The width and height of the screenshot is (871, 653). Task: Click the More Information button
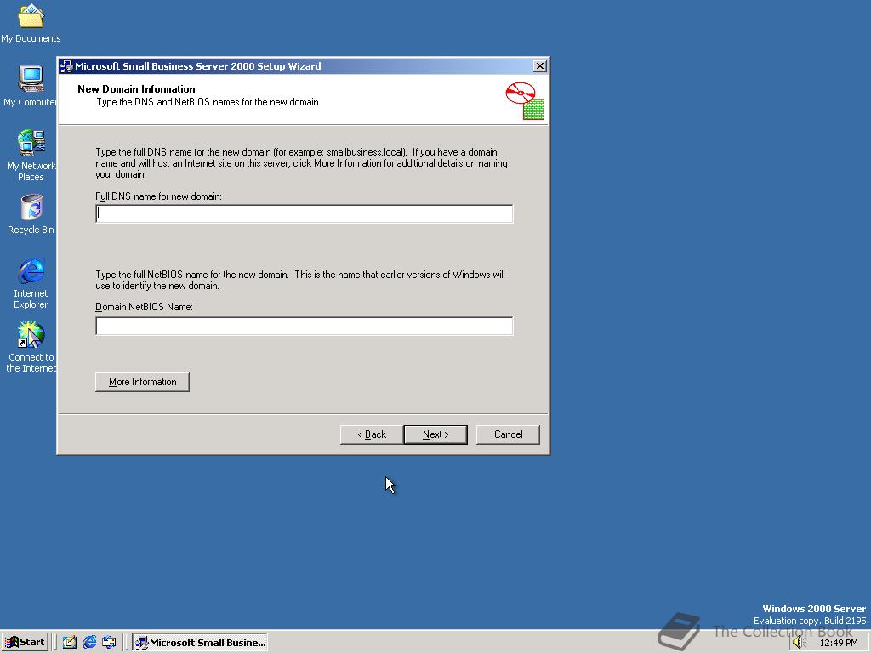pyautogui.click(x=142, y=382)
